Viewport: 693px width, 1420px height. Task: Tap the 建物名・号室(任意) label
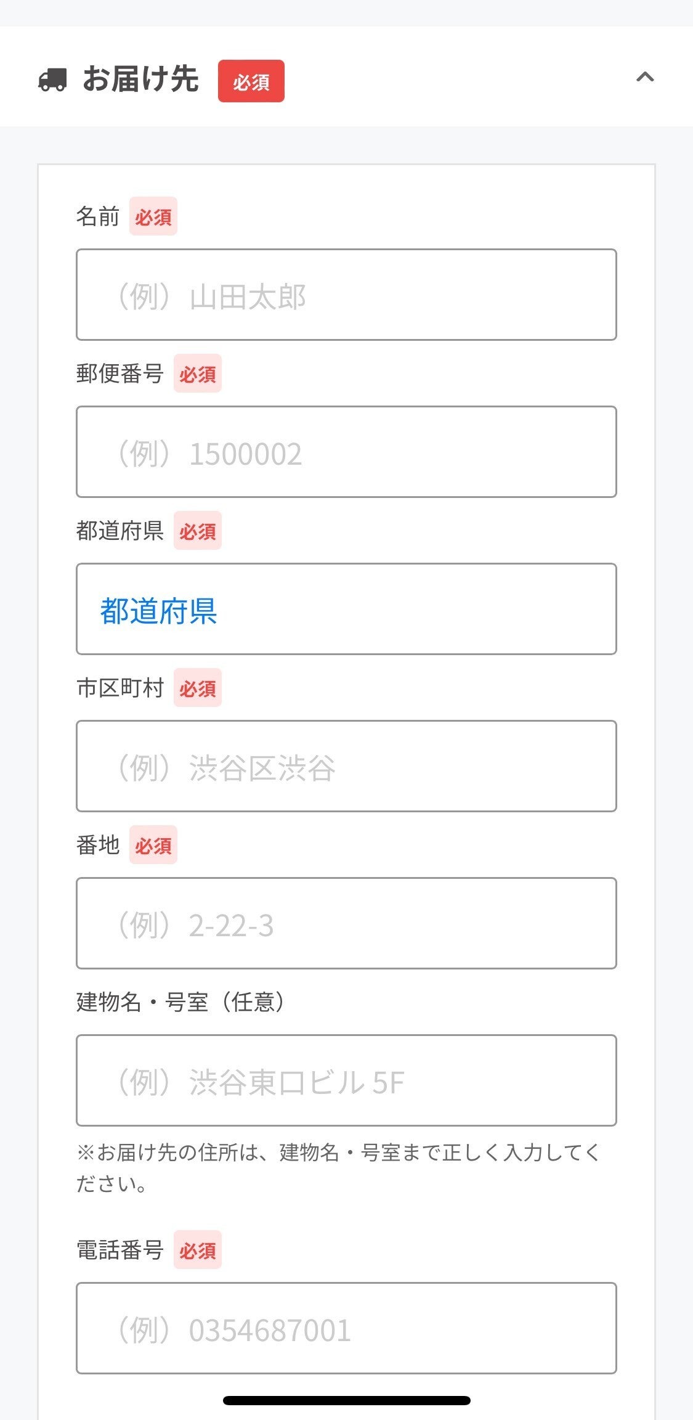pyautogui.click(x=180, y=1002)
